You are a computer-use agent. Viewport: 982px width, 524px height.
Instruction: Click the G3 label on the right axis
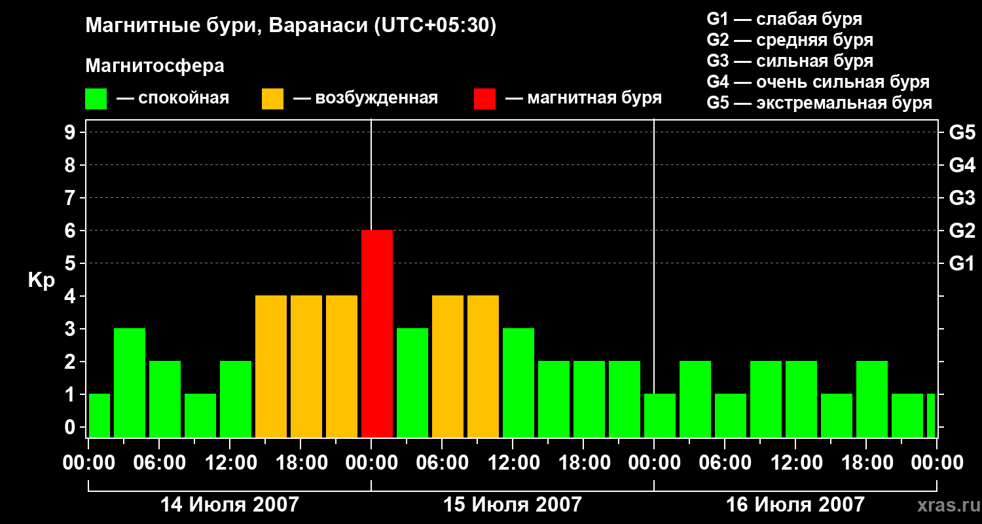962,198
